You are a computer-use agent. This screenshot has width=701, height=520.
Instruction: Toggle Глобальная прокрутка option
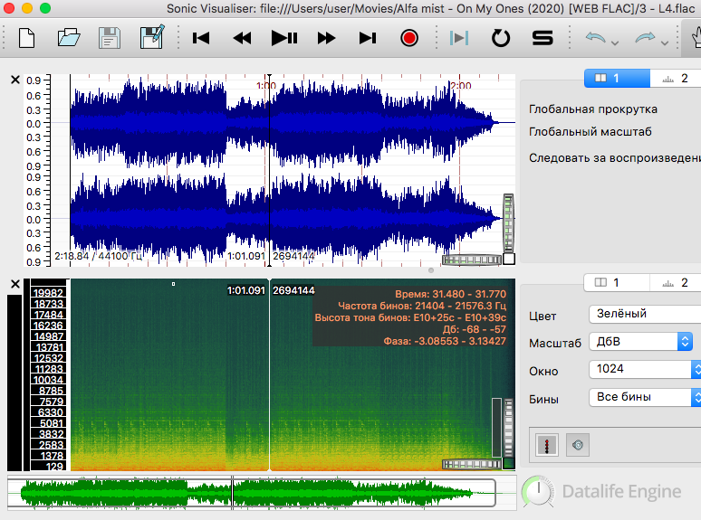pos(593,109)
